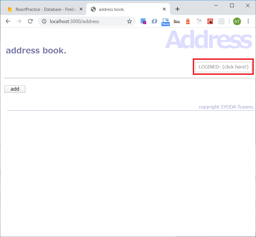The image size is (256, 237).
Task: Bookmark this page with the star icon
Action: point(129,21)
